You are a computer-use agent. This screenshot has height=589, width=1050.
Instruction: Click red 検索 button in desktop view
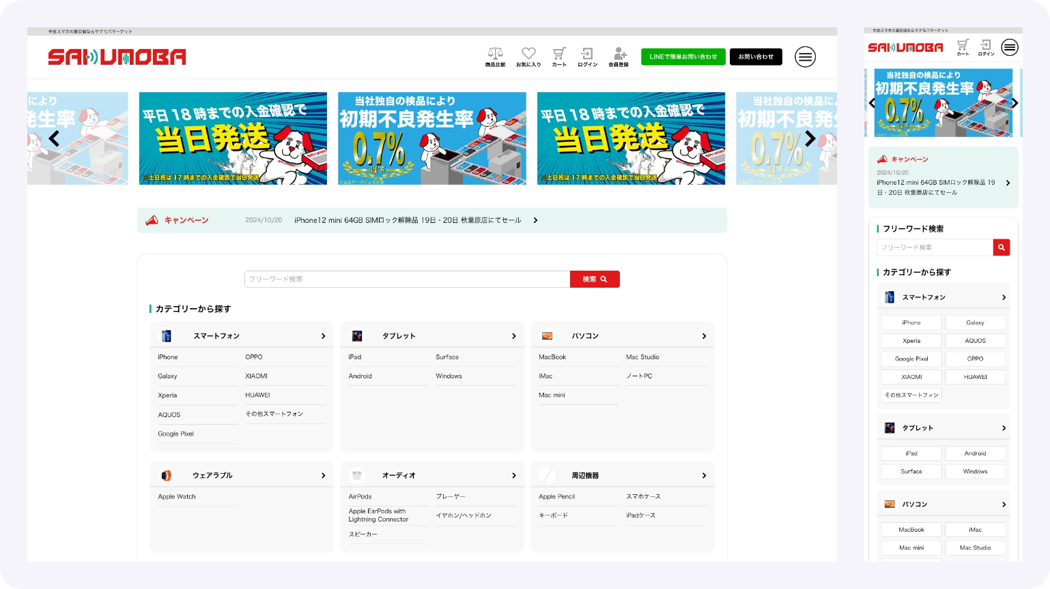[x=595, y=279]
